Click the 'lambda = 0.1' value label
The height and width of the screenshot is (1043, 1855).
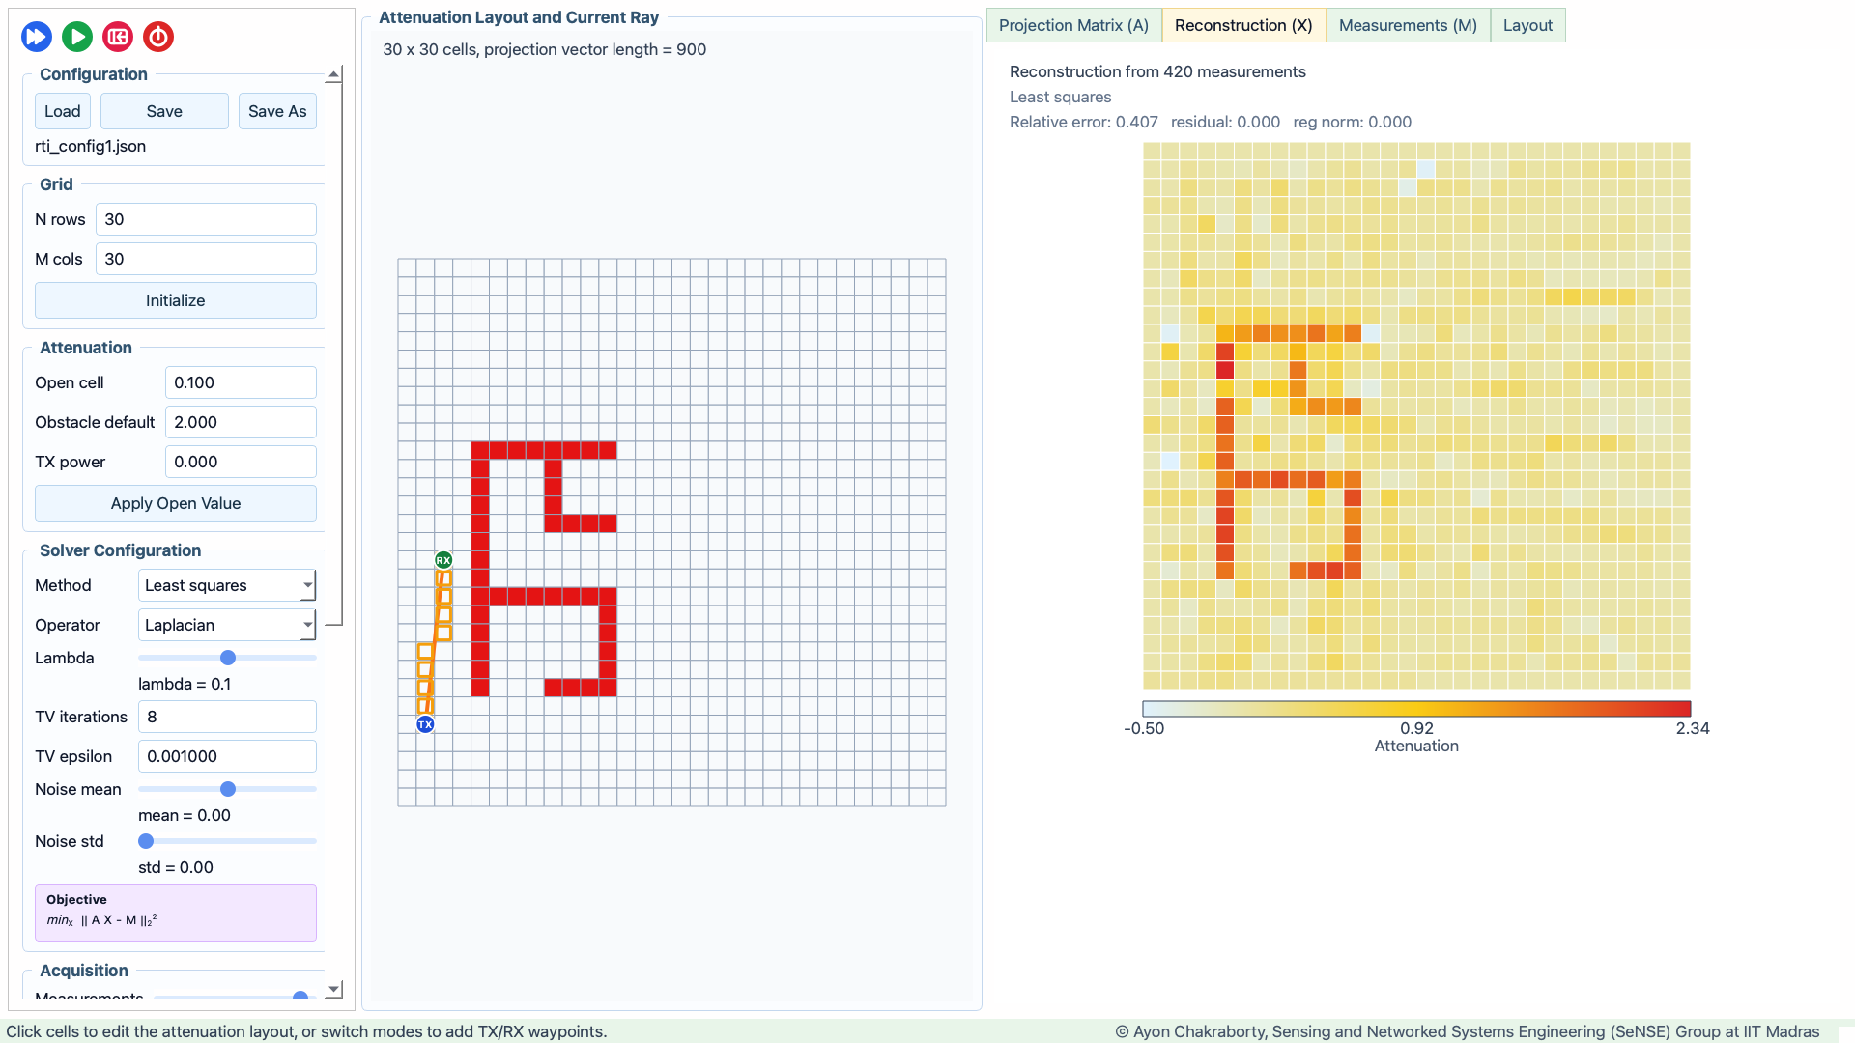click(x=185, y=684)
